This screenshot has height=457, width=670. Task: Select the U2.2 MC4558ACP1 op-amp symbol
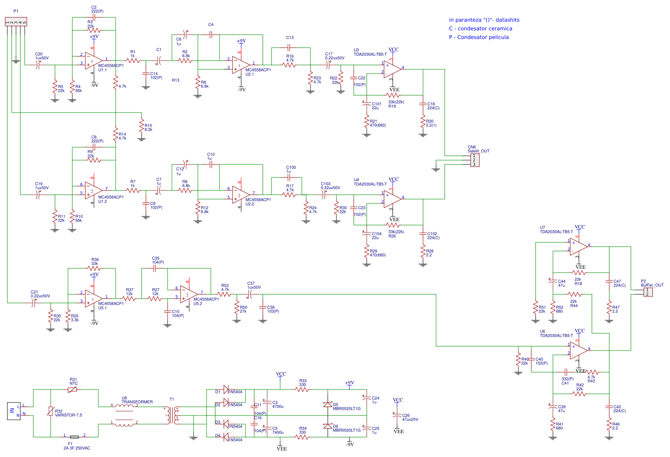(240, 195)
